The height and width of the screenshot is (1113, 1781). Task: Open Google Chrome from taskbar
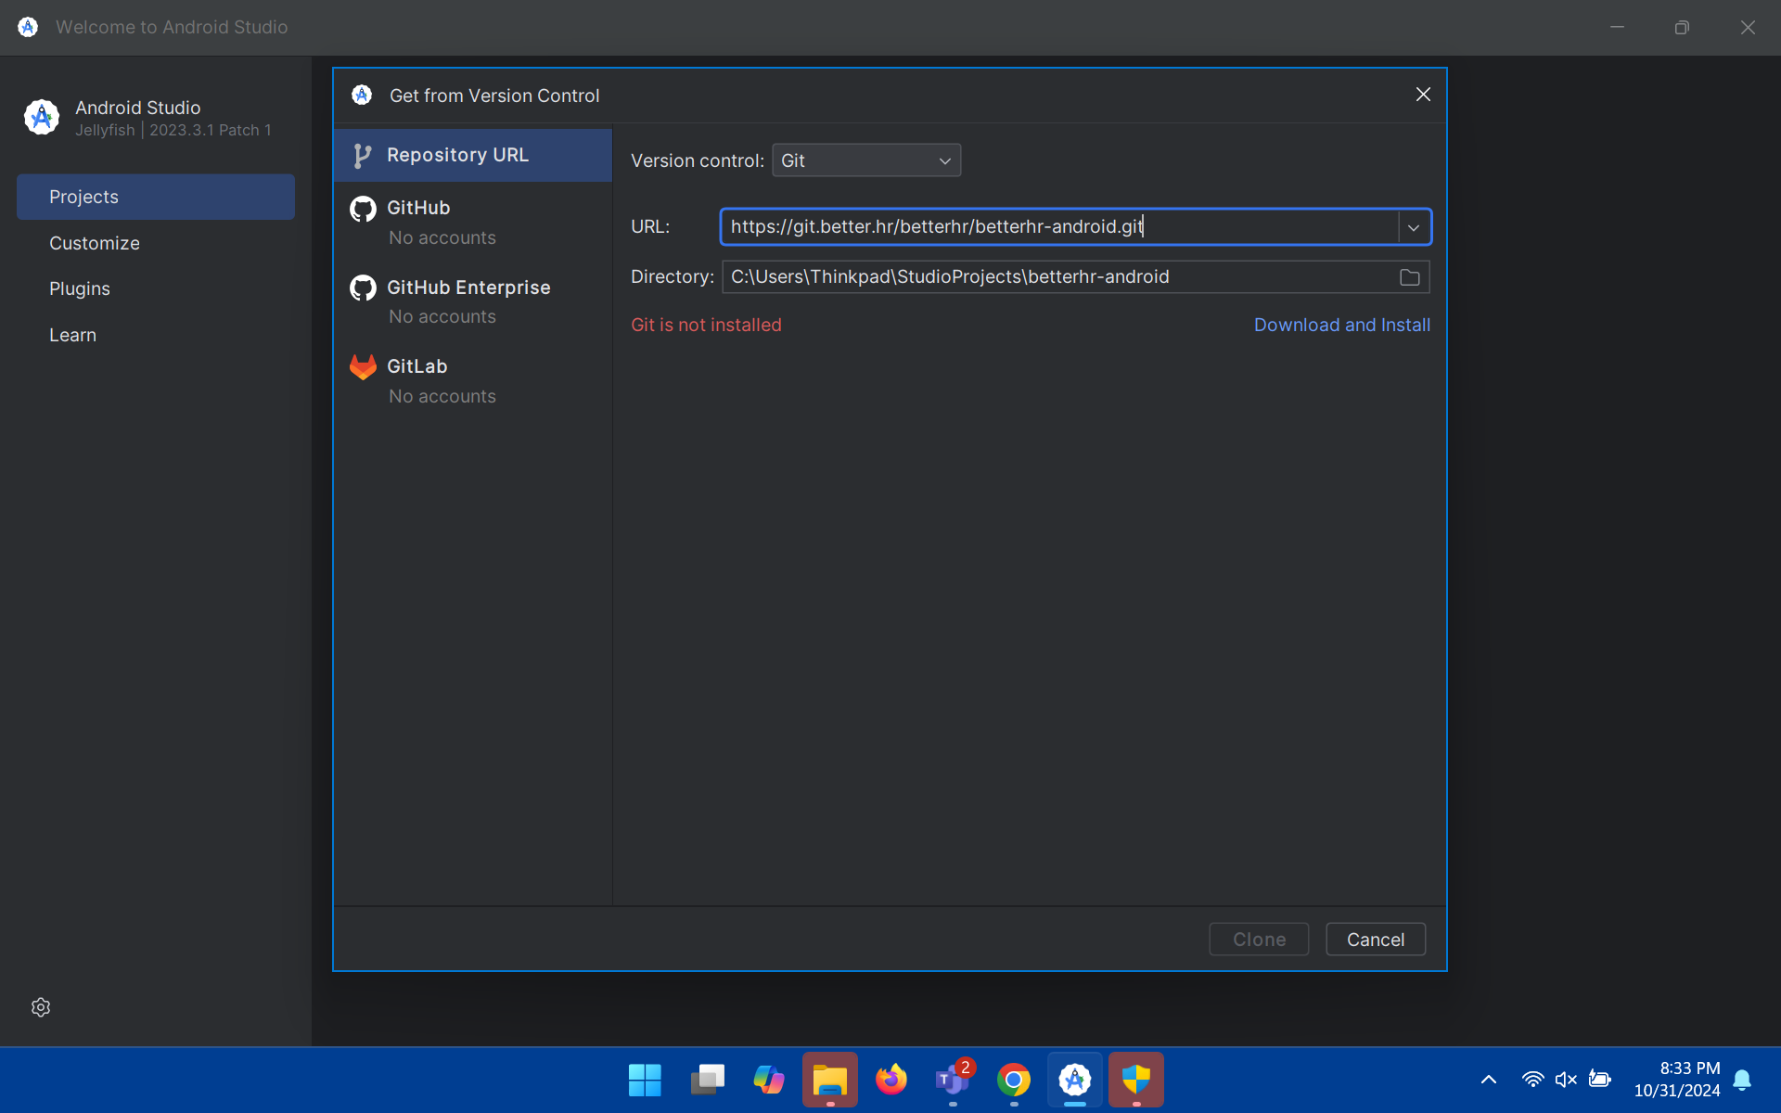pos(1014,1080)
